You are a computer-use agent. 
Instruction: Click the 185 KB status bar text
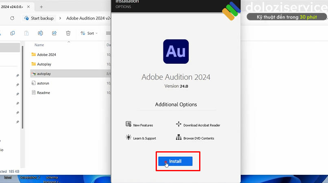click(x=14, y=171)
